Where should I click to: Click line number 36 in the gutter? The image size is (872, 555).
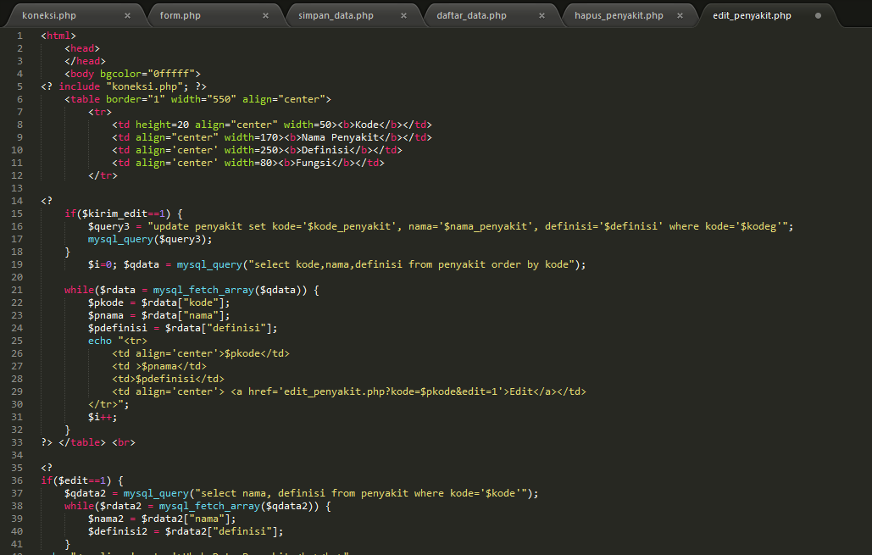point(19,480)
